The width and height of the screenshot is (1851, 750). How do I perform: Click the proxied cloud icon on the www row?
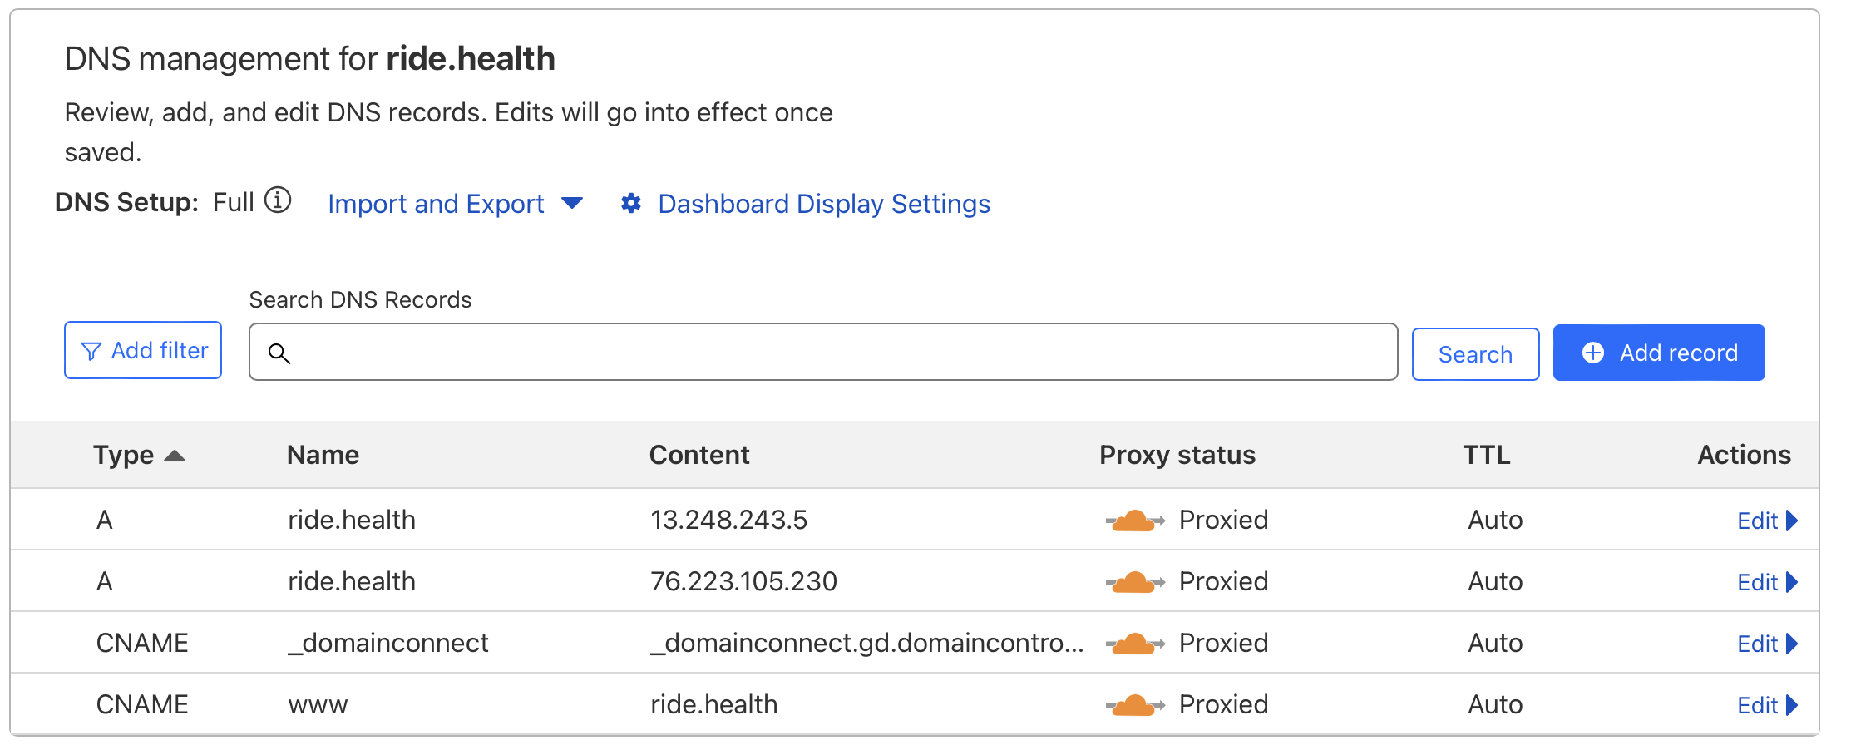(1135, 703)
